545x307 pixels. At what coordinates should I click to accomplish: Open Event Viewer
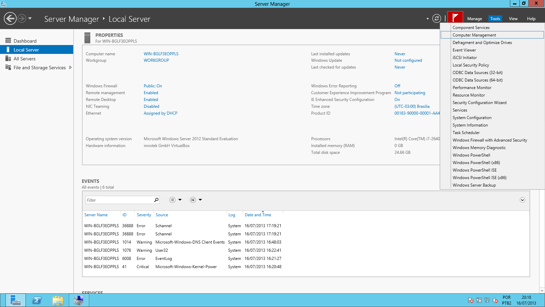point(492,50)
